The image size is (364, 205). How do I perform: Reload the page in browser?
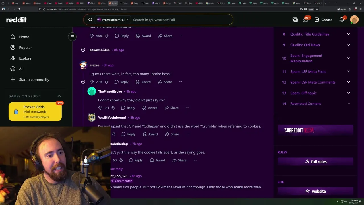19,9
